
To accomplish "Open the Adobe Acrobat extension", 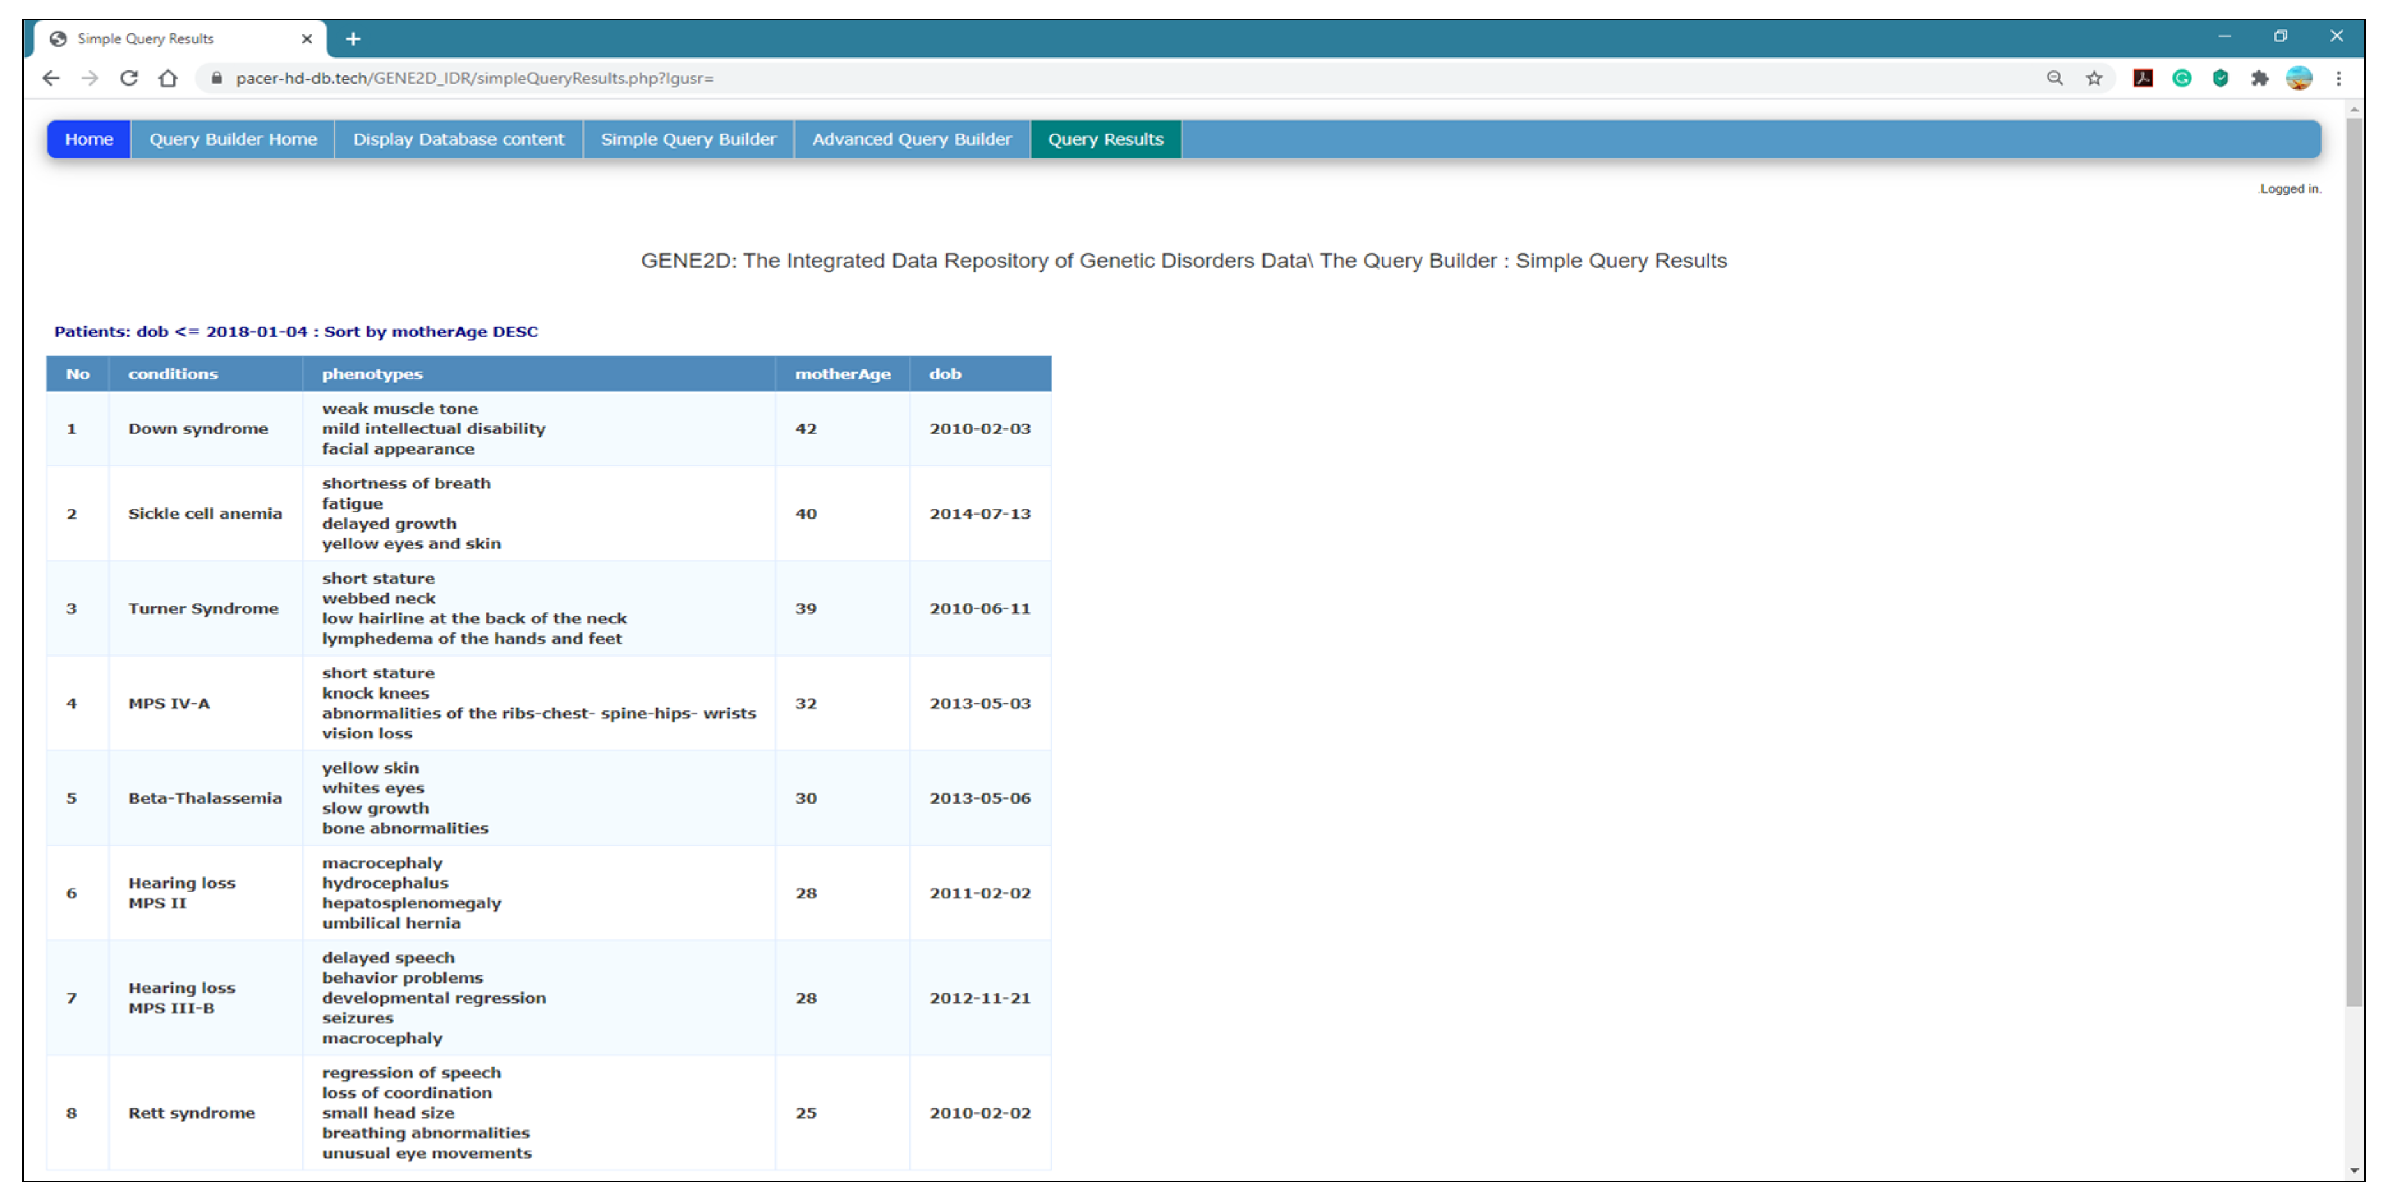I will tap(2143, 79).
